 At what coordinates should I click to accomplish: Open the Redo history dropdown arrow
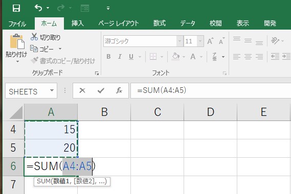click(71, 8)
